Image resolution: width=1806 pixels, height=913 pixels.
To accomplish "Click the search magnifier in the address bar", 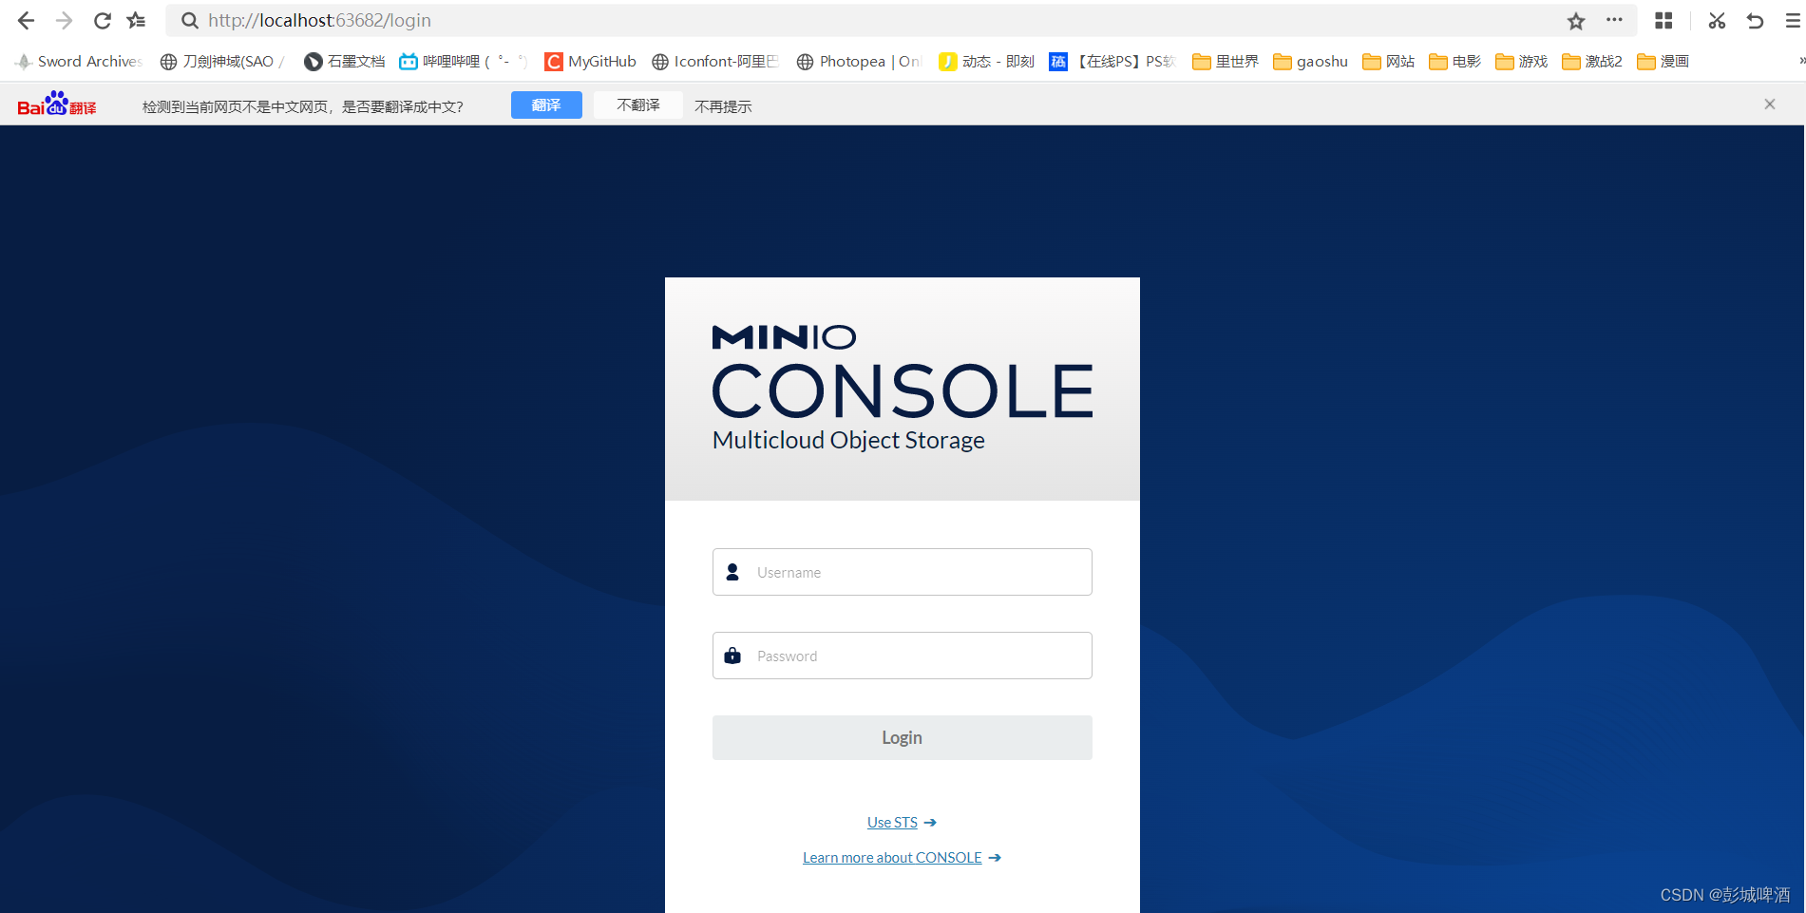I will (190, 20).
